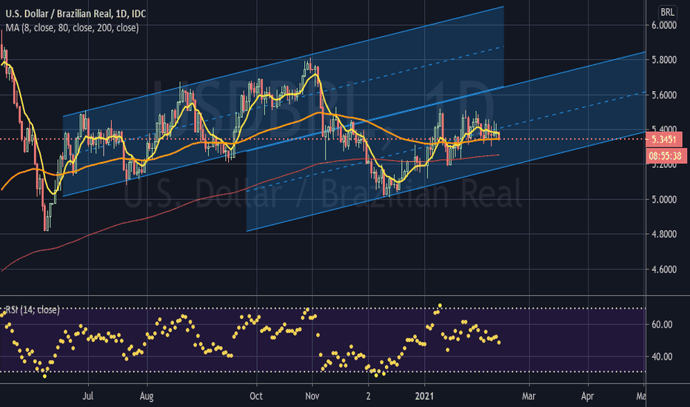Select the MA (8, close, 80, close, 200, close) legend
690x407 pixels.
coord(72,28)
